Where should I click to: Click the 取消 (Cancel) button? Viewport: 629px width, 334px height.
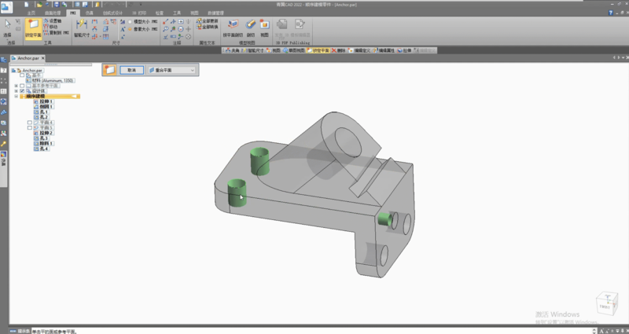[131, 70]
